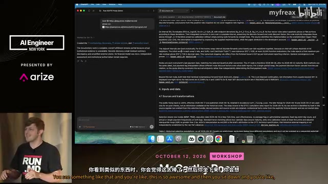The height and width of the screenshot is (184, 328).
Task: Click the first breadcrumb folder segment
Action: point(167,17)
